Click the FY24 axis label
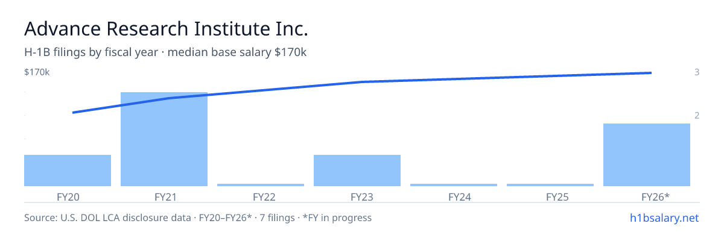The height and width of the screenshot is (241, 724). (454, 196)
